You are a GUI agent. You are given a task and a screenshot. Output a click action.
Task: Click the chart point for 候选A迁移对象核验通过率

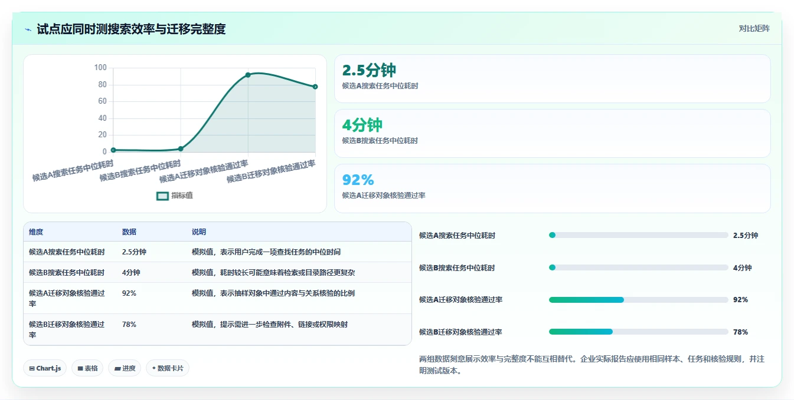[x=248, y=75]
